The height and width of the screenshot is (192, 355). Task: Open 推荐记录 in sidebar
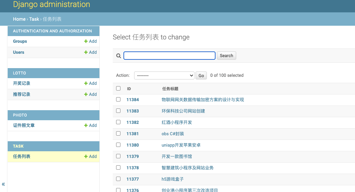click(21, 94)
